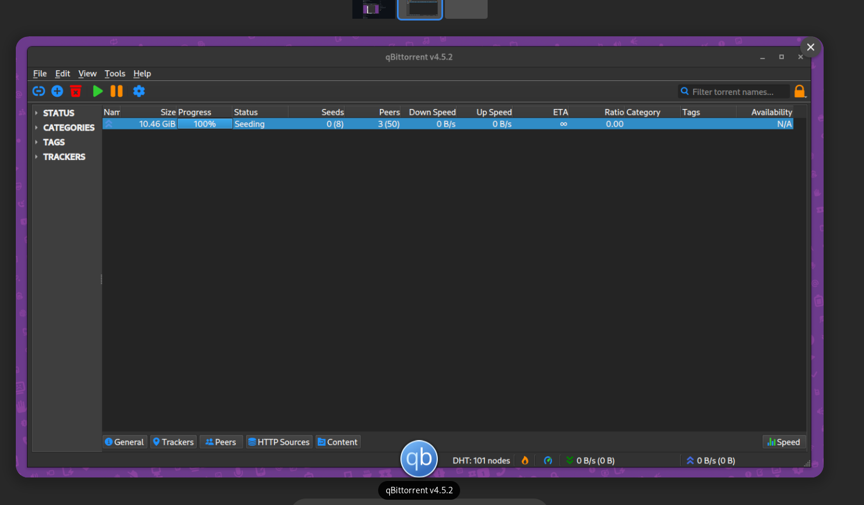The height and width of the screenshot is (505, 864).
Task: Resume the selected torrent
Action: (97, 91)
